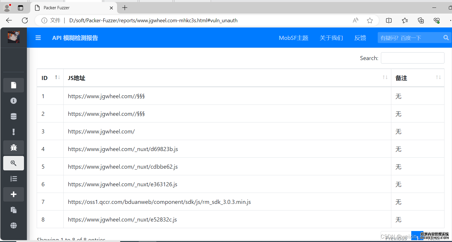Open the database icon in sidebar

14,116
